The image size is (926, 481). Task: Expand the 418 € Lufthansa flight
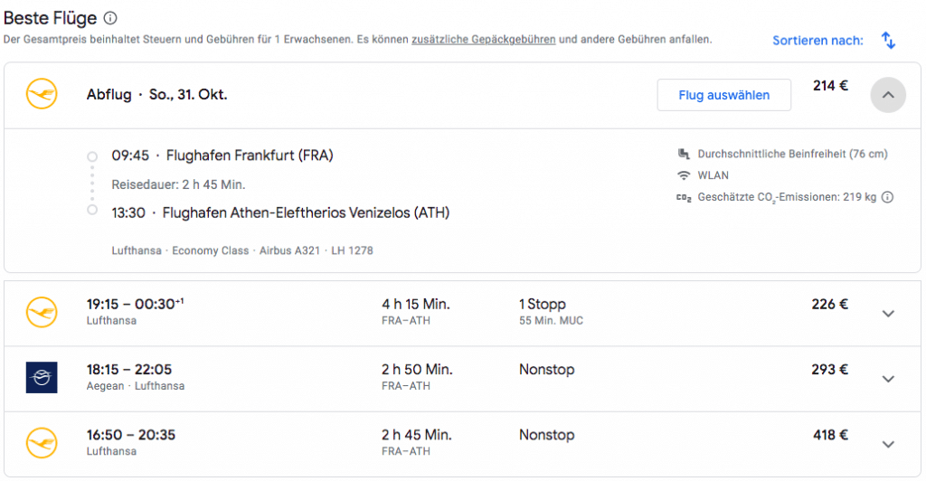pyautogui.click(x=887, y=443)
